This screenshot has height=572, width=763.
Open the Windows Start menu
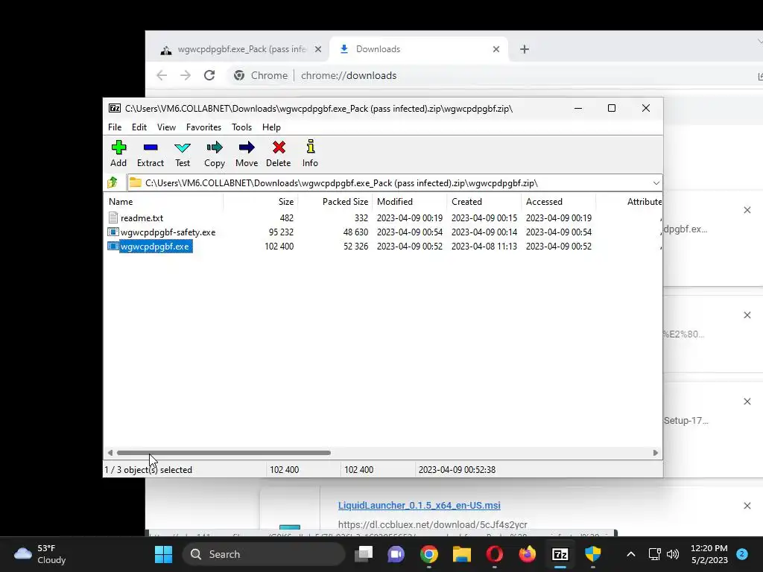[163, 554]
